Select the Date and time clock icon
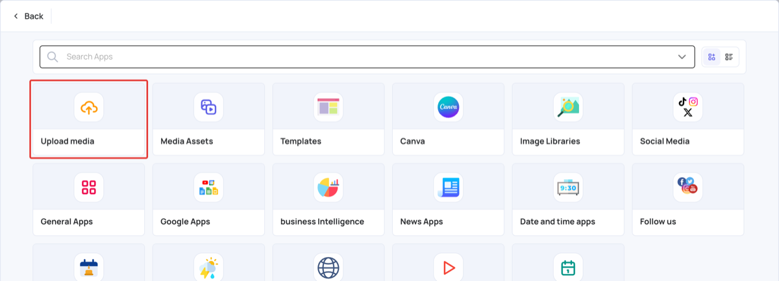This screenshot has height=281, width=779. (x=568, y=188)
